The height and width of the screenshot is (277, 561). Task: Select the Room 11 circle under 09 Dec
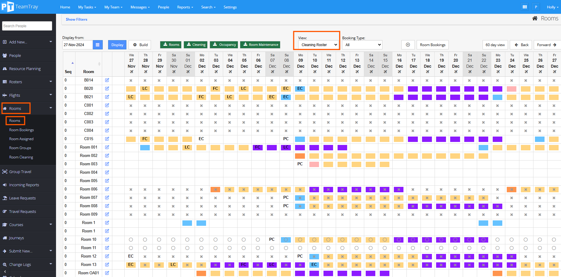pos(300,248)
